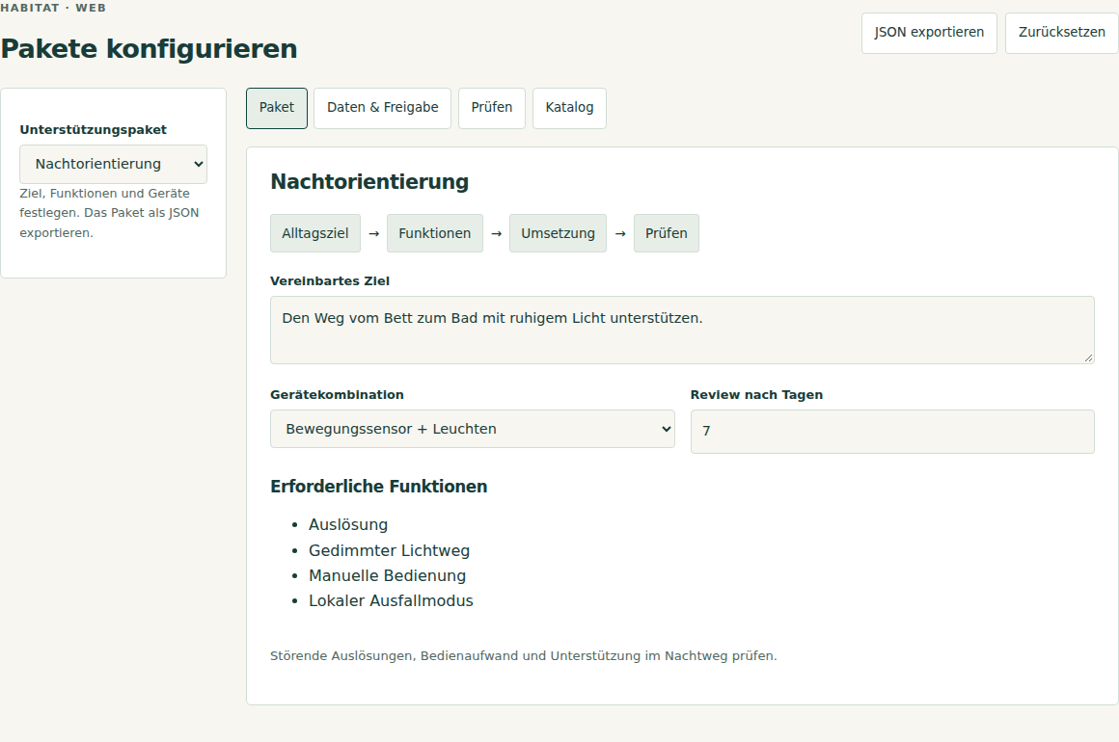Image resolution: width=1119 pixels, height=742 pixels.
Task: Switch to the Katalog tab
Action: coord(569,108)
